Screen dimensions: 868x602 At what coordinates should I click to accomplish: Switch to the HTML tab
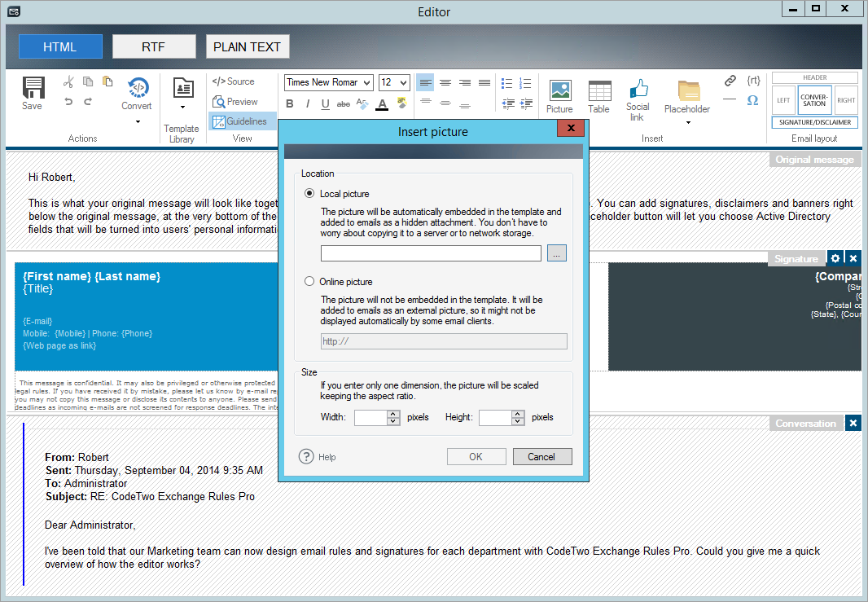click(60, 46)
